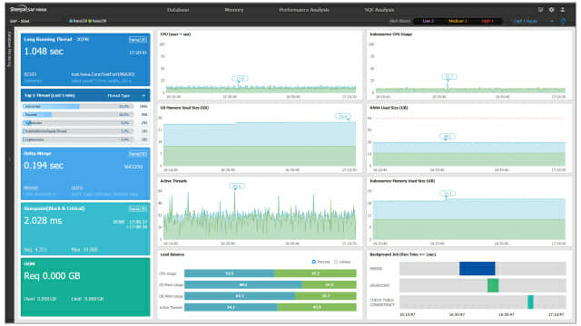Click the Indexserver Memory Used Size chart marker
581x326 pixels.
(448, 194)
